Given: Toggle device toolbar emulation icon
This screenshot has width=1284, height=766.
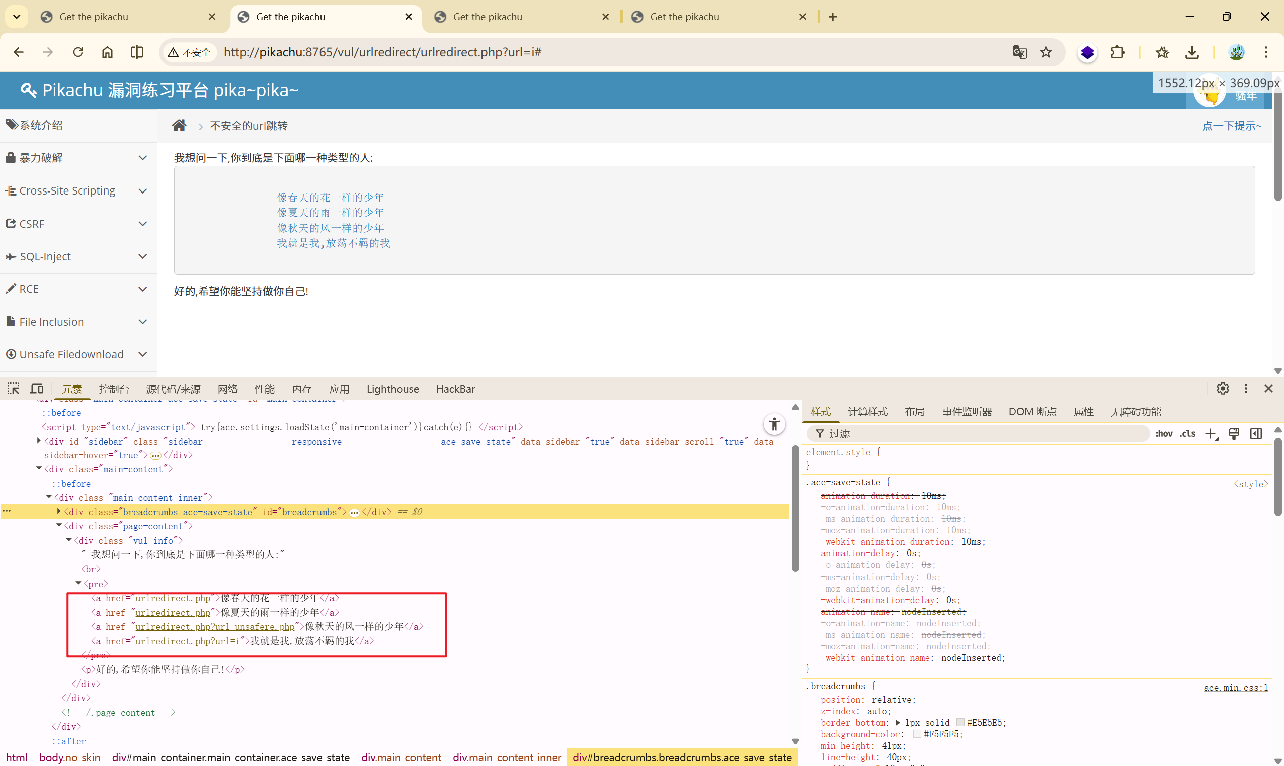Looking at the screenshot, I should click(x=37, y=388).
